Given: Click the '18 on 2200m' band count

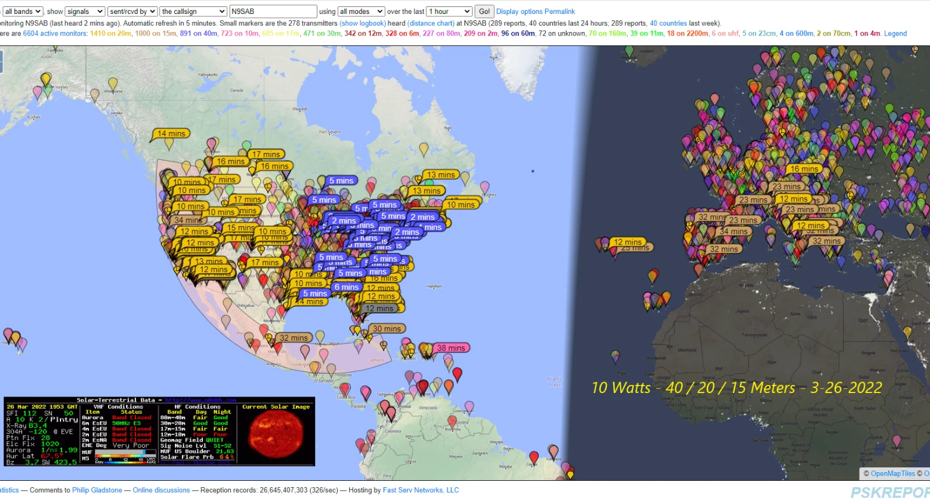Looking at the screenshot, I should [688, 34].
